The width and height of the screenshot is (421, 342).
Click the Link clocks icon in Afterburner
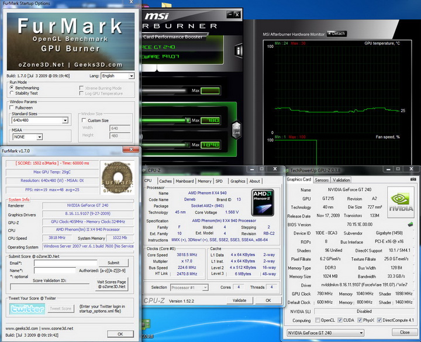236,129
